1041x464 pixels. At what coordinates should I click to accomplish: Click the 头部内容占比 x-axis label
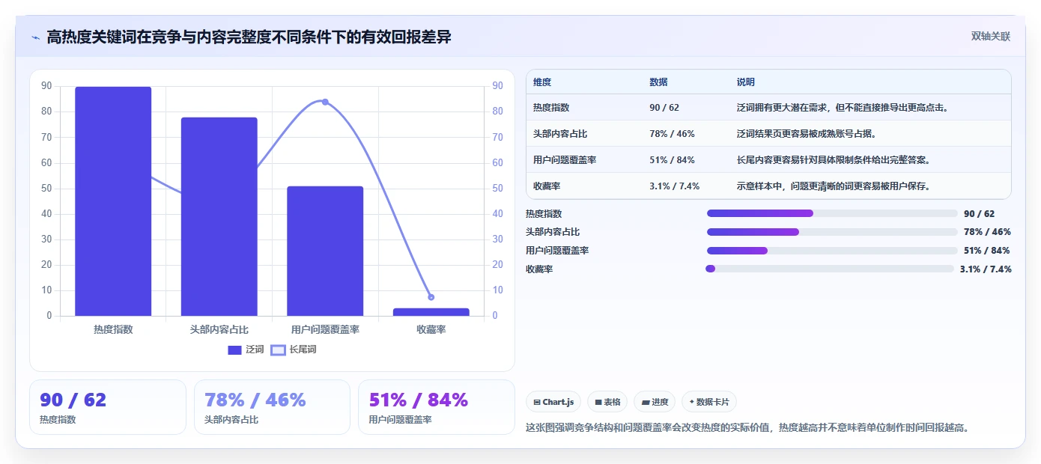click(219, 329)
